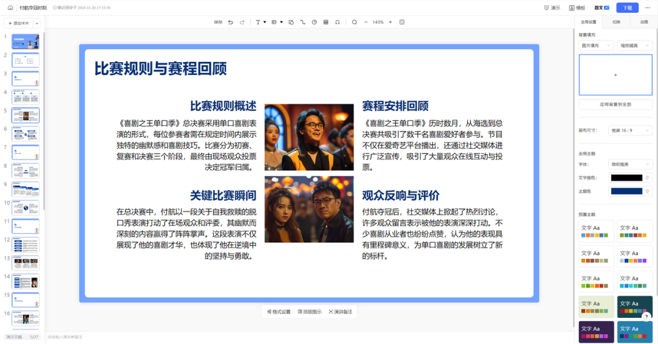Expand the image tool dropdown arrow

click(281, 23)
